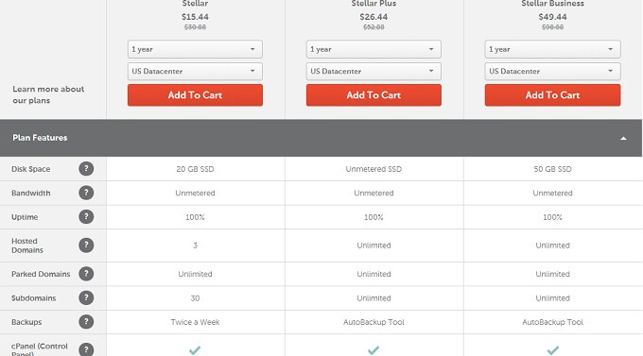The height and width of the screenshot is (356, 643).
Task: Open the Stellar Plus datacenter dropdown
Action: click(374, 71)
